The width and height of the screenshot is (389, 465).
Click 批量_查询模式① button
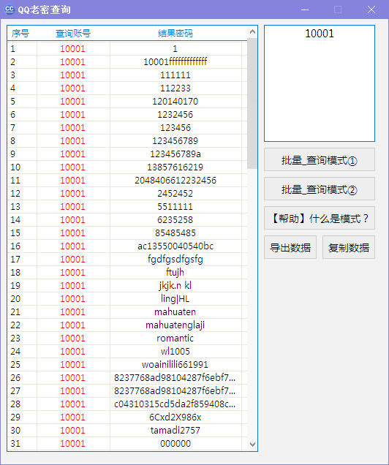320,160
